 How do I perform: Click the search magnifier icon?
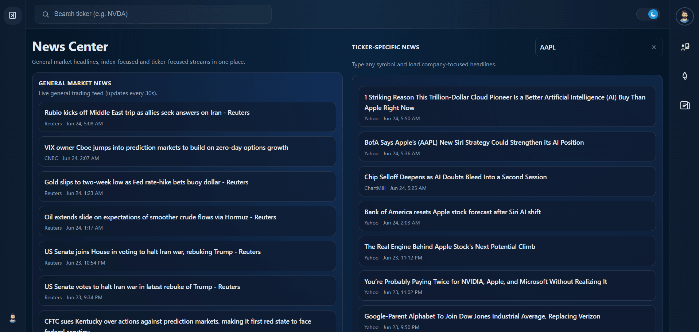coord(46,14)
